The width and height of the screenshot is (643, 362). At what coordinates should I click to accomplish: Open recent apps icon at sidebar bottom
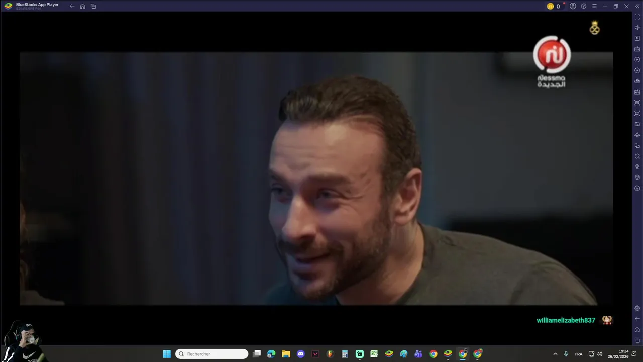pos(637,340)
